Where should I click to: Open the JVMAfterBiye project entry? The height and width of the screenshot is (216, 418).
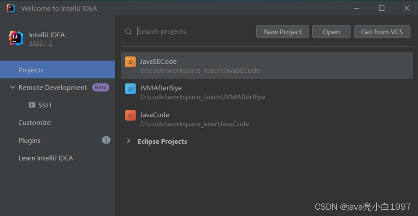point(202,92)
